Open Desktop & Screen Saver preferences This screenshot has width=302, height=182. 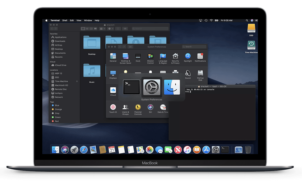click(125, 58)
